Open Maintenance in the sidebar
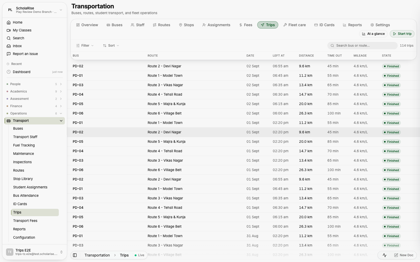420x262 pixels. click(x=23, y=154)
